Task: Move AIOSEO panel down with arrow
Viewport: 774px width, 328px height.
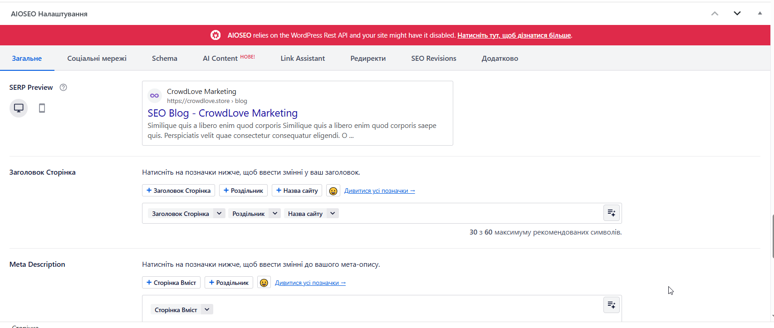Action: pos(737,14)
